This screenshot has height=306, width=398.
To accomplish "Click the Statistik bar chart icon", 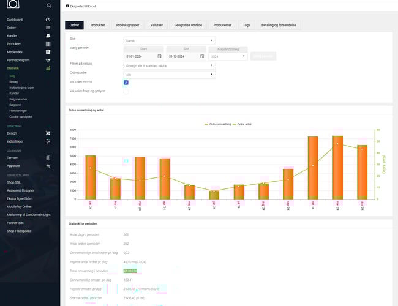I will click(48, 69).
